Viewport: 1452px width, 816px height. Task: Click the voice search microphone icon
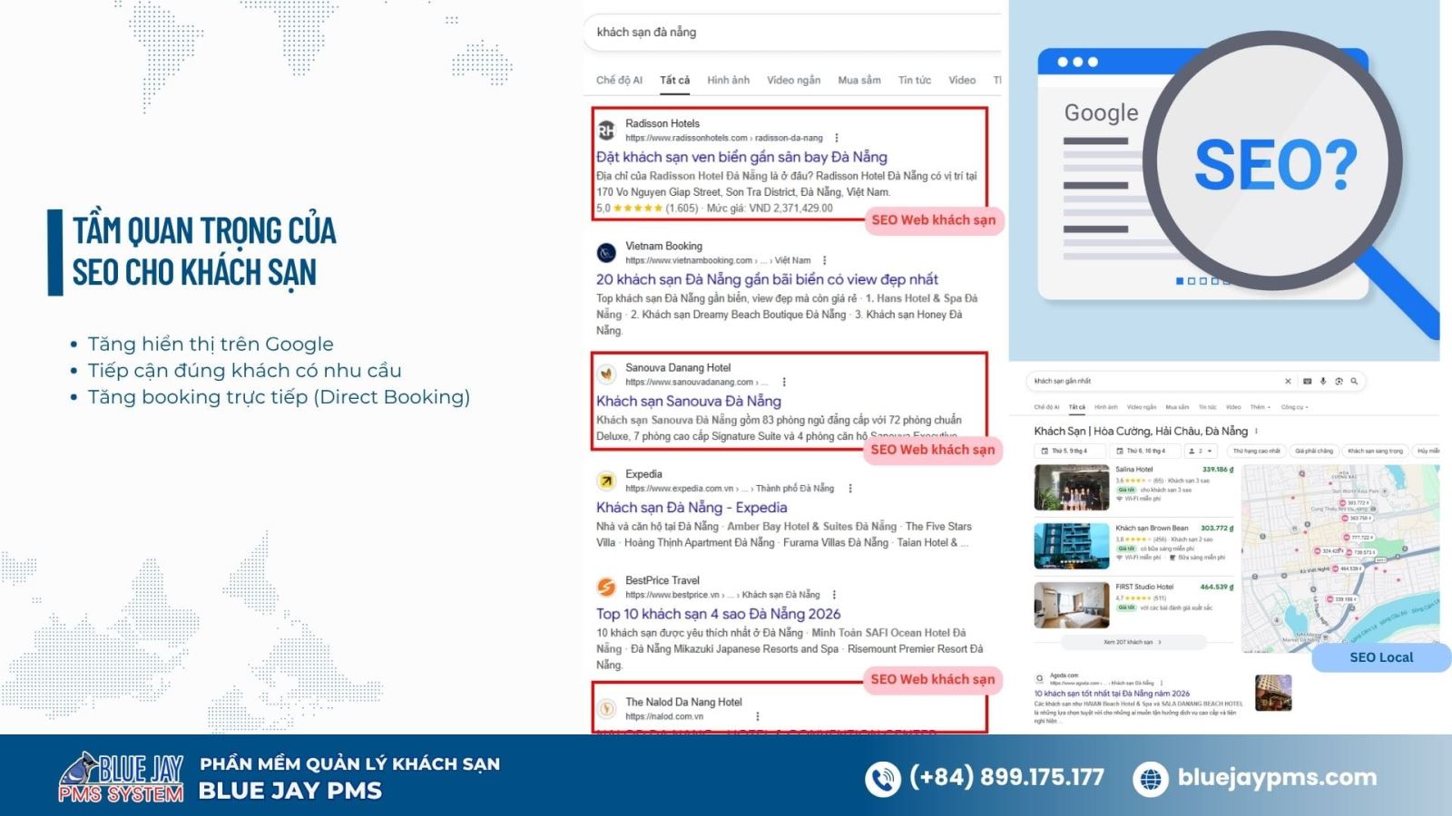click(1323, 381)
